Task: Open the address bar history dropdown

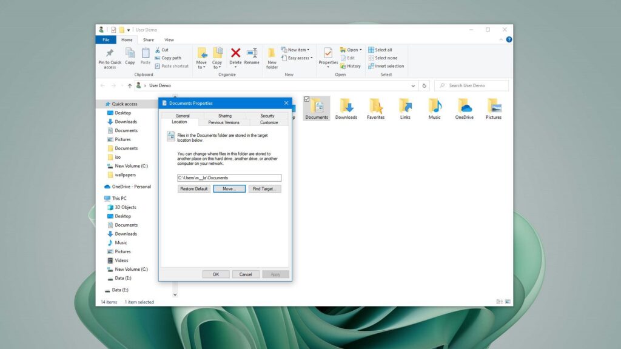Action: click(x=414, y=85)
